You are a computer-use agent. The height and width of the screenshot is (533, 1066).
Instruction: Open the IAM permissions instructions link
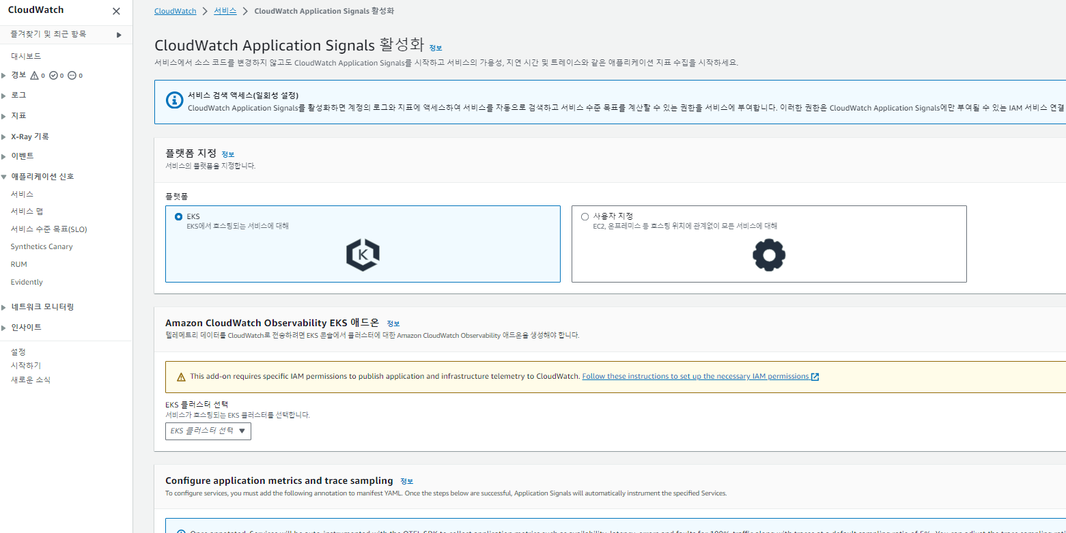click(x=695, y=376)
